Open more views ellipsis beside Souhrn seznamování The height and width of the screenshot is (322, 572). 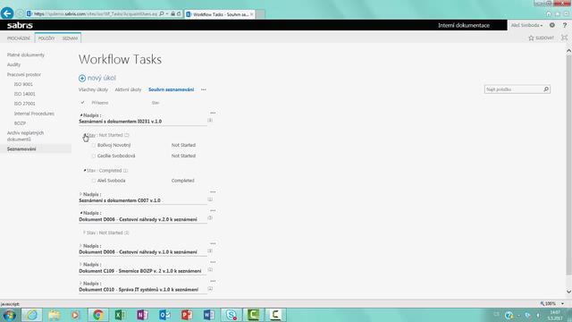pos(204,89)
